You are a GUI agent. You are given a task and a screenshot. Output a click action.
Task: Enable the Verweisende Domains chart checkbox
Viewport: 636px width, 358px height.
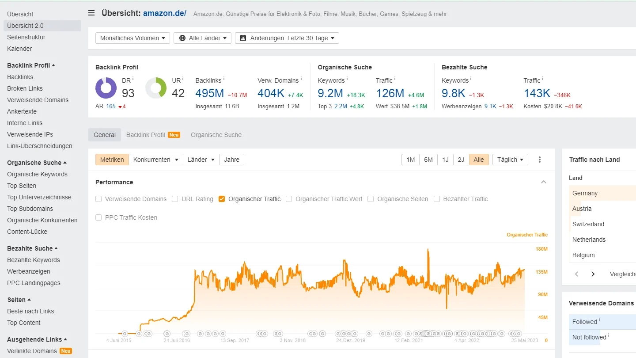coord(98,199)
